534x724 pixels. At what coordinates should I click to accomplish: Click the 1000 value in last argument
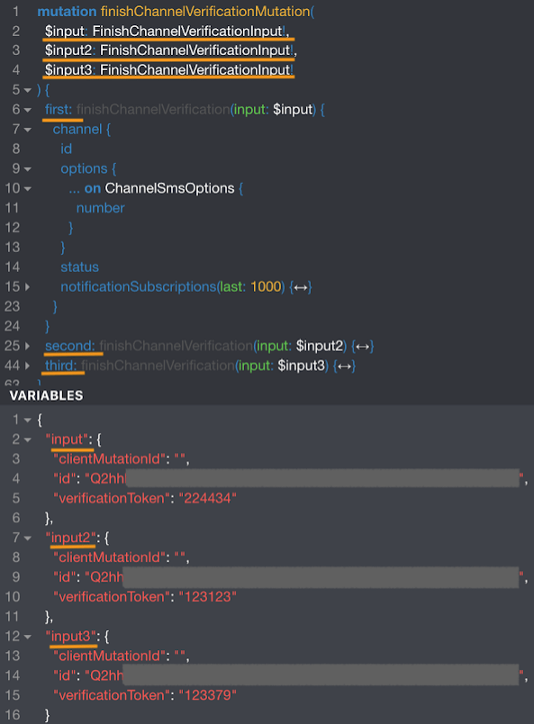coord(266,286)
